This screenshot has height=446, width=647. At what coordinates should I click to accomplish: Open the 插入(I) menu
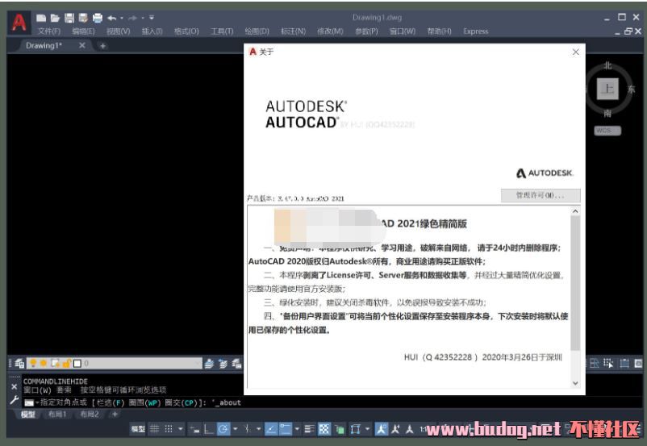pos(152,31)
